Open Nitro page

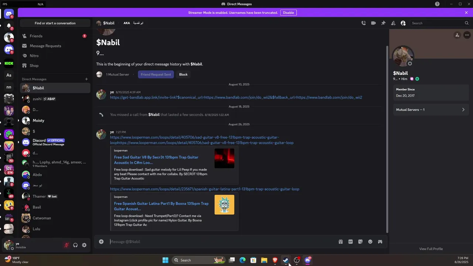pyautogui.click(x=55, y=56)
